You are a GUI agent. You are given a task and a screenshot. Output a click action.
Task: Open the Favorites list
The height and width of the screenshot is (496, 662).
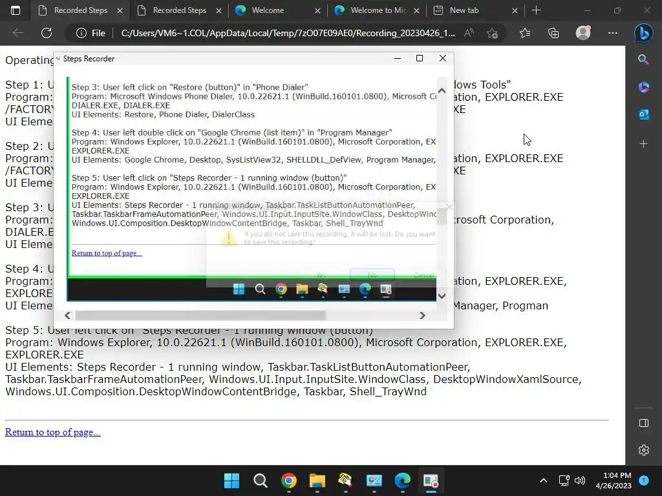525,33
